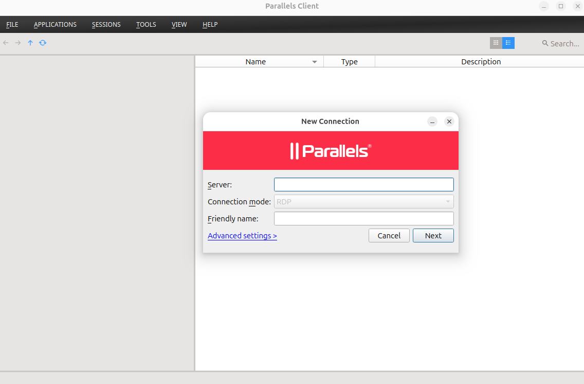
Task: Click the Friendly name label
Action: pyautogui.click(x=233, y=219)
